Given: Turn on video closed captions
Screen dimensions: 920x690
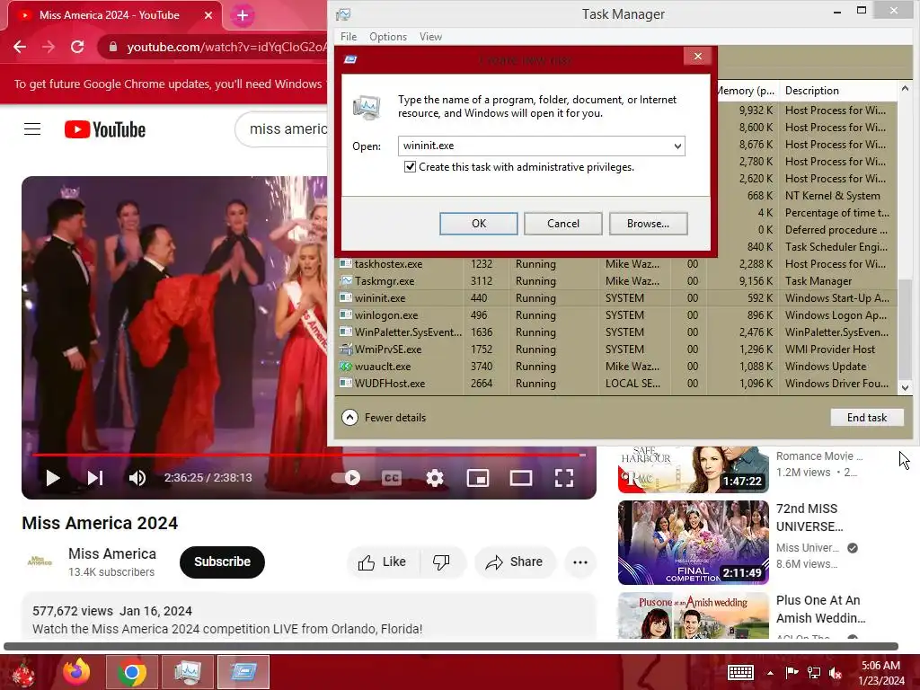Looking at the screenshot, I should point(392,478).
